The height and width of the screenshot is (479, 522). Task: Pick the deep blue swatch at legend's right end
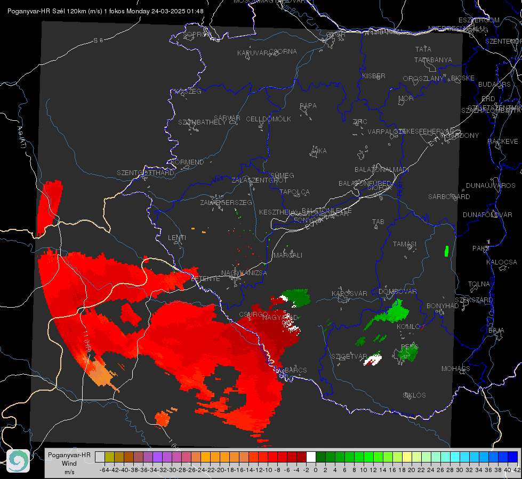513,457
